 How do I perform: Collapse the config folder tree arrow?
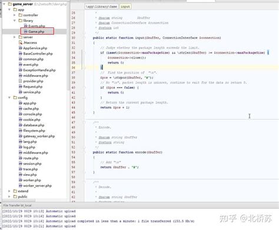click(9, 98)
